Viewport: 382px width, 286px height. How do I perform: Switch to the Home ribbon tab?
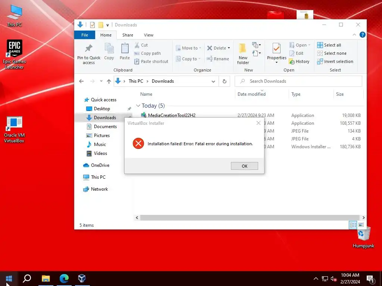pos(106,35)
